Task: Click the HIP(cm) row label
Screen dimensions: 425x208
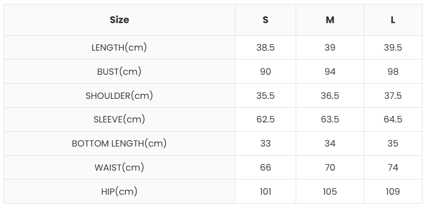Action: (119, 191)
